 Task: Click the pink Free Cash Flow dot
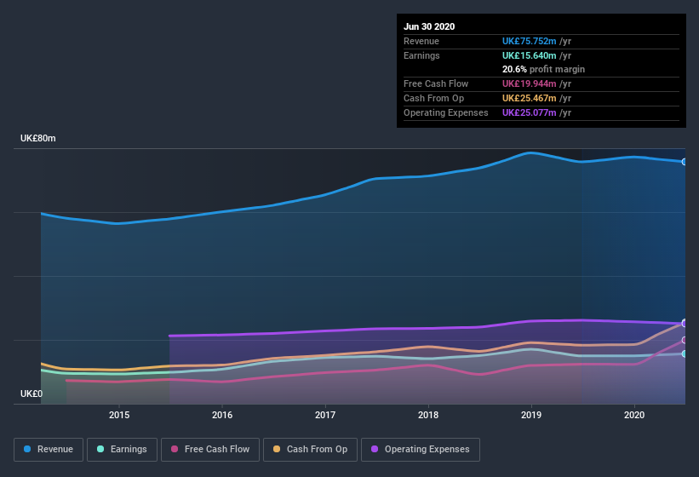pyautogui.click(x=175, y=449)
